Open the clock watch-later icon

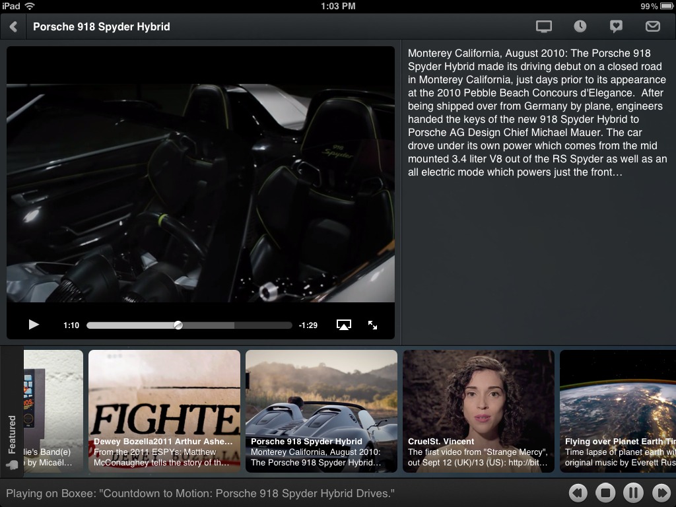point(580,26)
